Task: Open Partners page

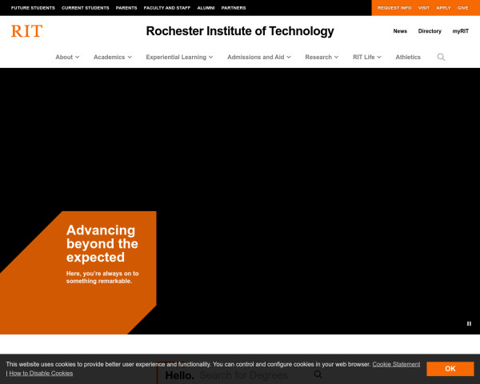Action: [234, 8]
